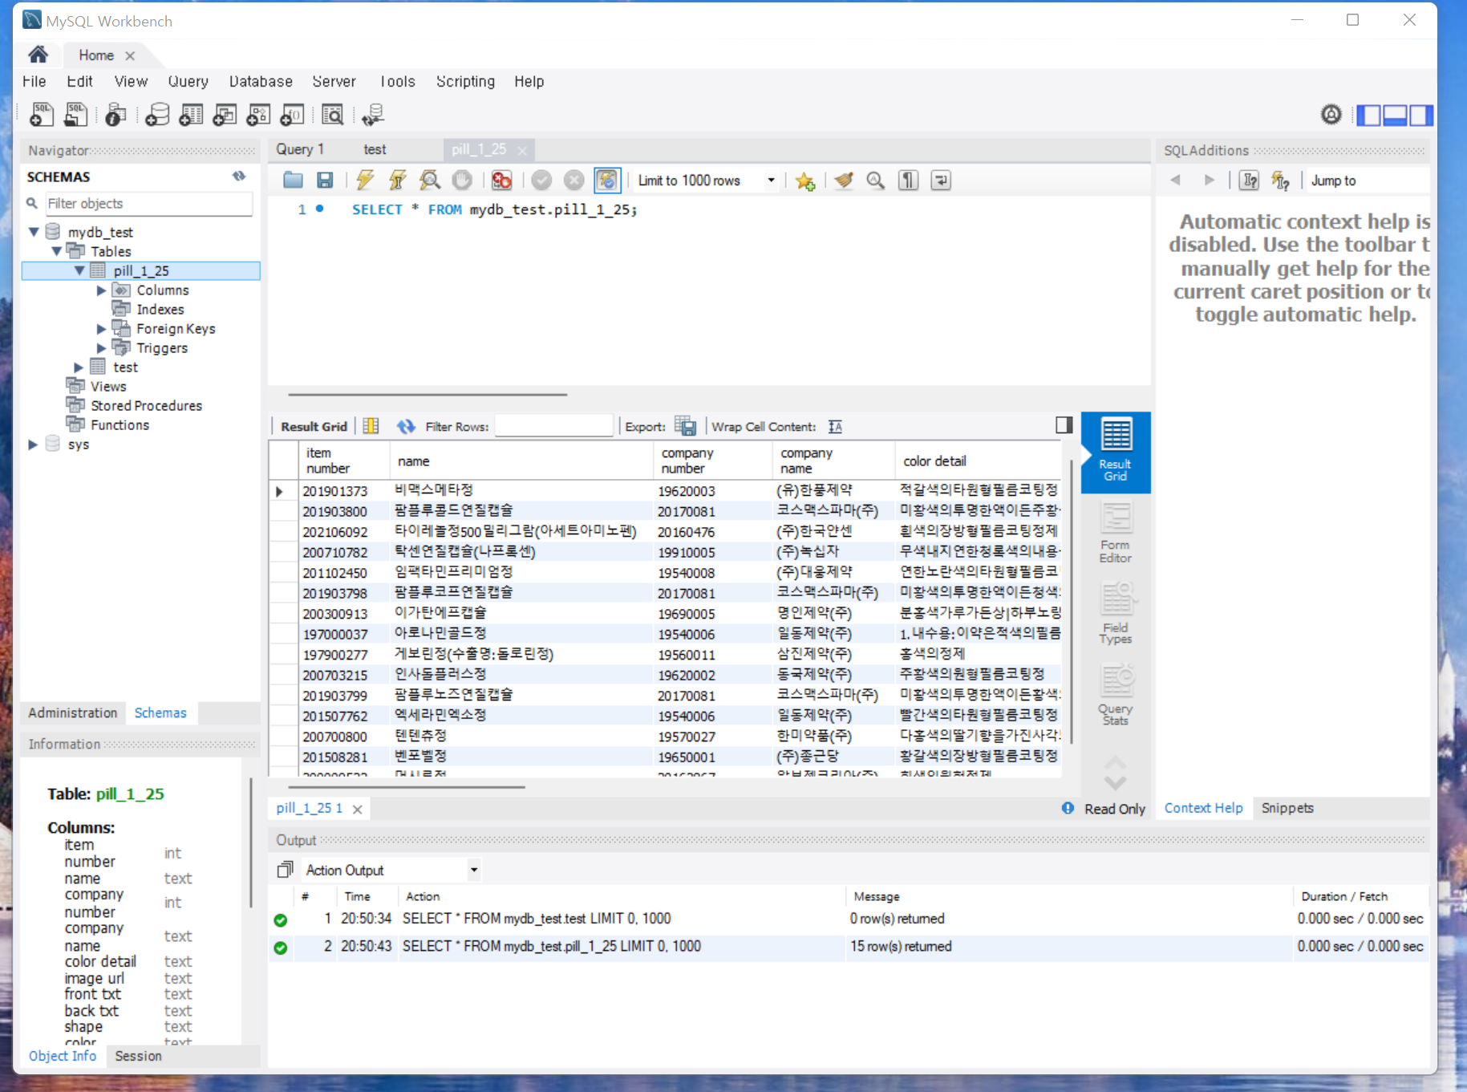Expand the Columns node of pill_1_25
The image size is (1467, 1092).
[x=100, y=290]
